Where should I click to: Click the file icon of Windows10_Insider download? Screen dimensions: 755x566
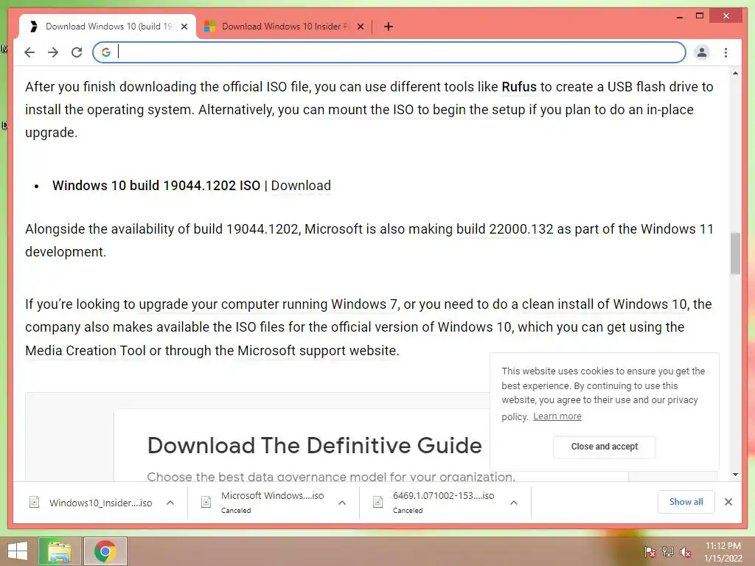[x=34, y=503]
